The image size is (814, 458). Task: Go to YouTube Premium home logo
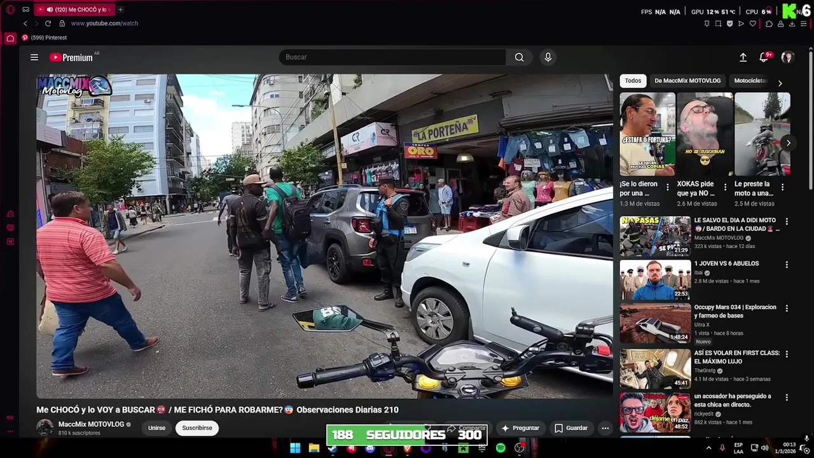pyautogui.click(x=71, y=57)
